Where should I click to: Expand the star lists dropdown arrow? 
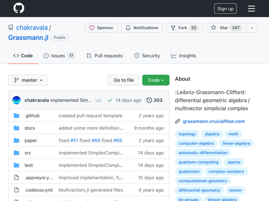pos(252,28)
